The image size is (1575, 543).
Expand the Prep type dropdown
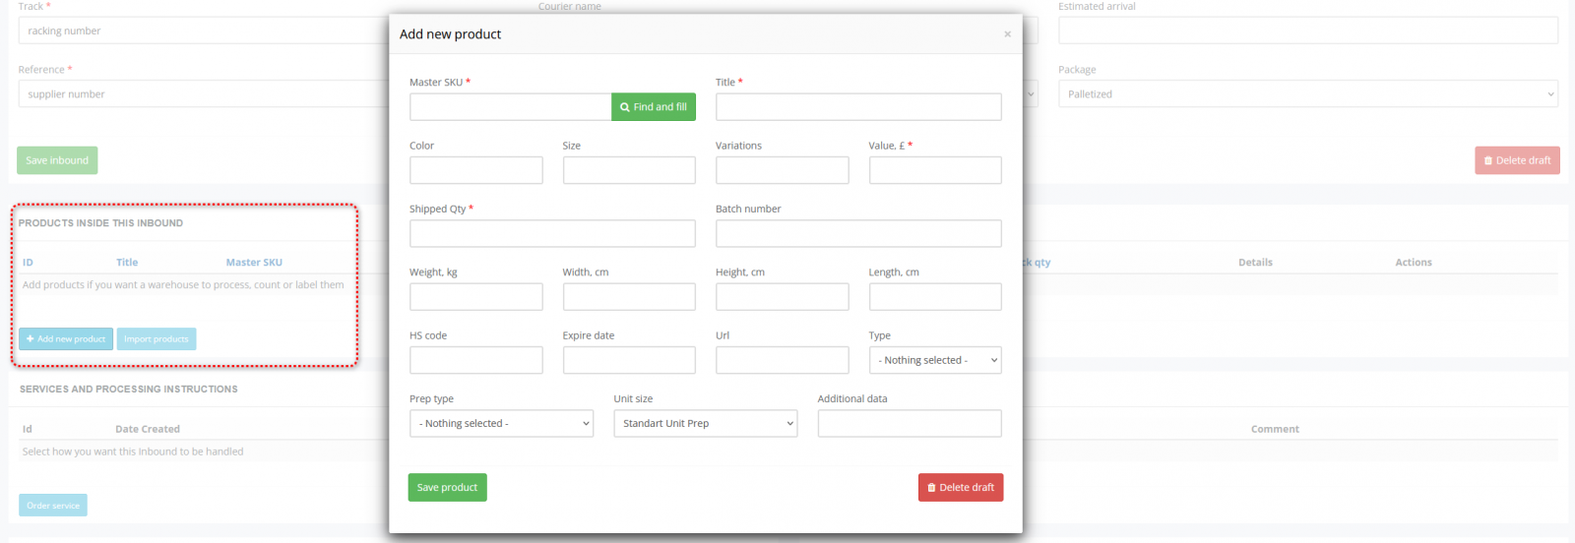pyautogui.click(x=501, y=424)
